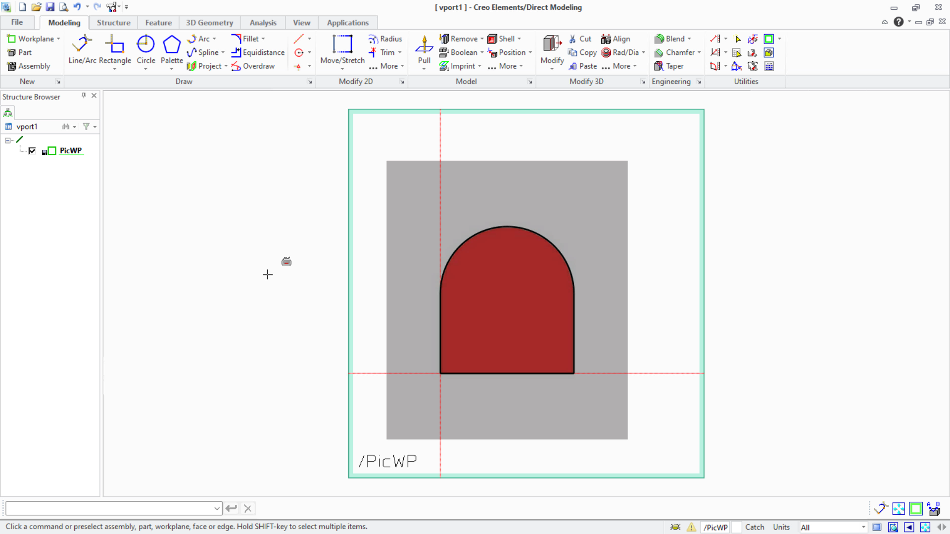Image resolution: width=950 pixels, height=534 pixels.
Task: Open the selection filter All combo box
Action: [x=833, y=527]
